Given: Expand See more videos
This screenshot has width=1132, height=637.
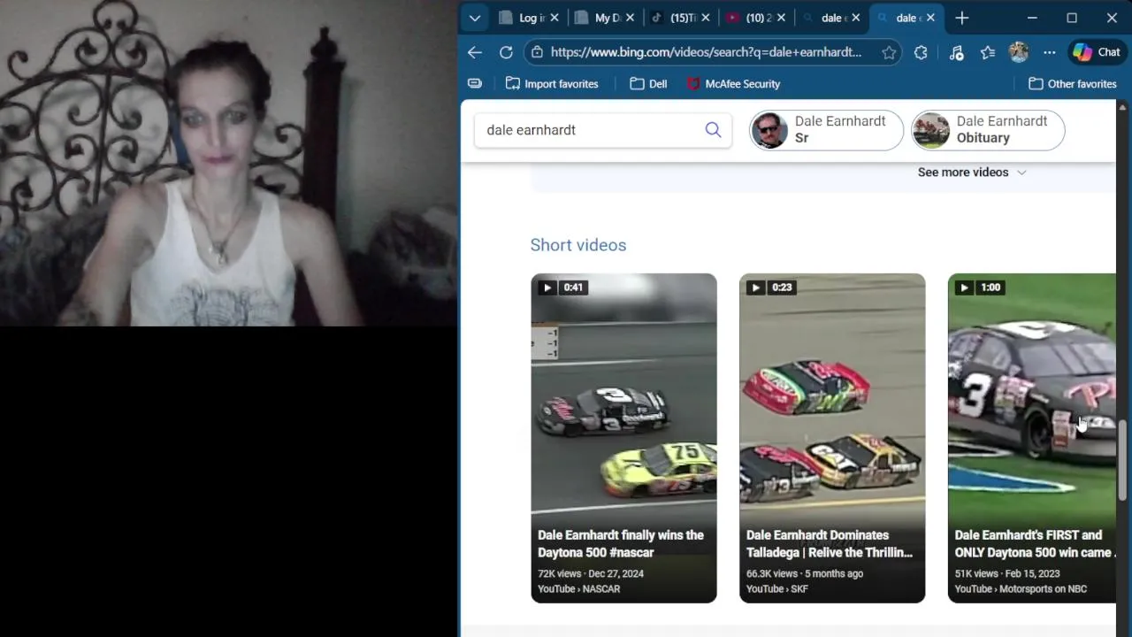Looking at the screenshot, I should click(972, 173).
